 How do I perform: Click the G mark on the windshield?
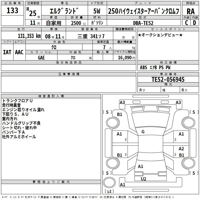point(143,132)
